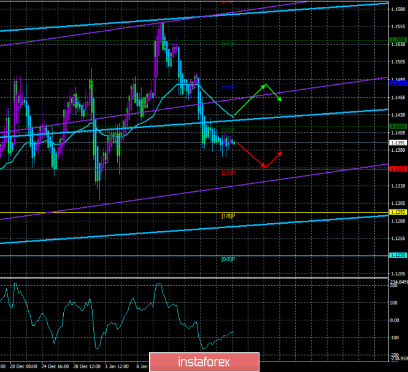This screenshot has width=408, height=372.
Task: Click the 1.1414 green price tag
Action: [398, 127]
